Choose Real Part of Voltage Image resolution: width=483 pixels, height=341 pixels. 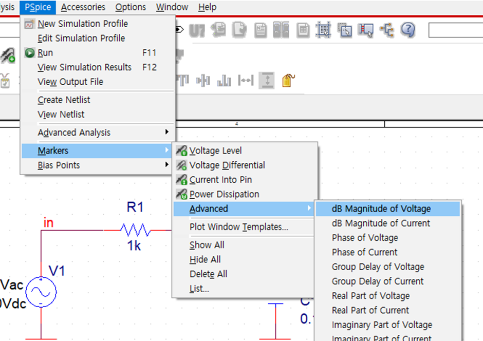388,296
